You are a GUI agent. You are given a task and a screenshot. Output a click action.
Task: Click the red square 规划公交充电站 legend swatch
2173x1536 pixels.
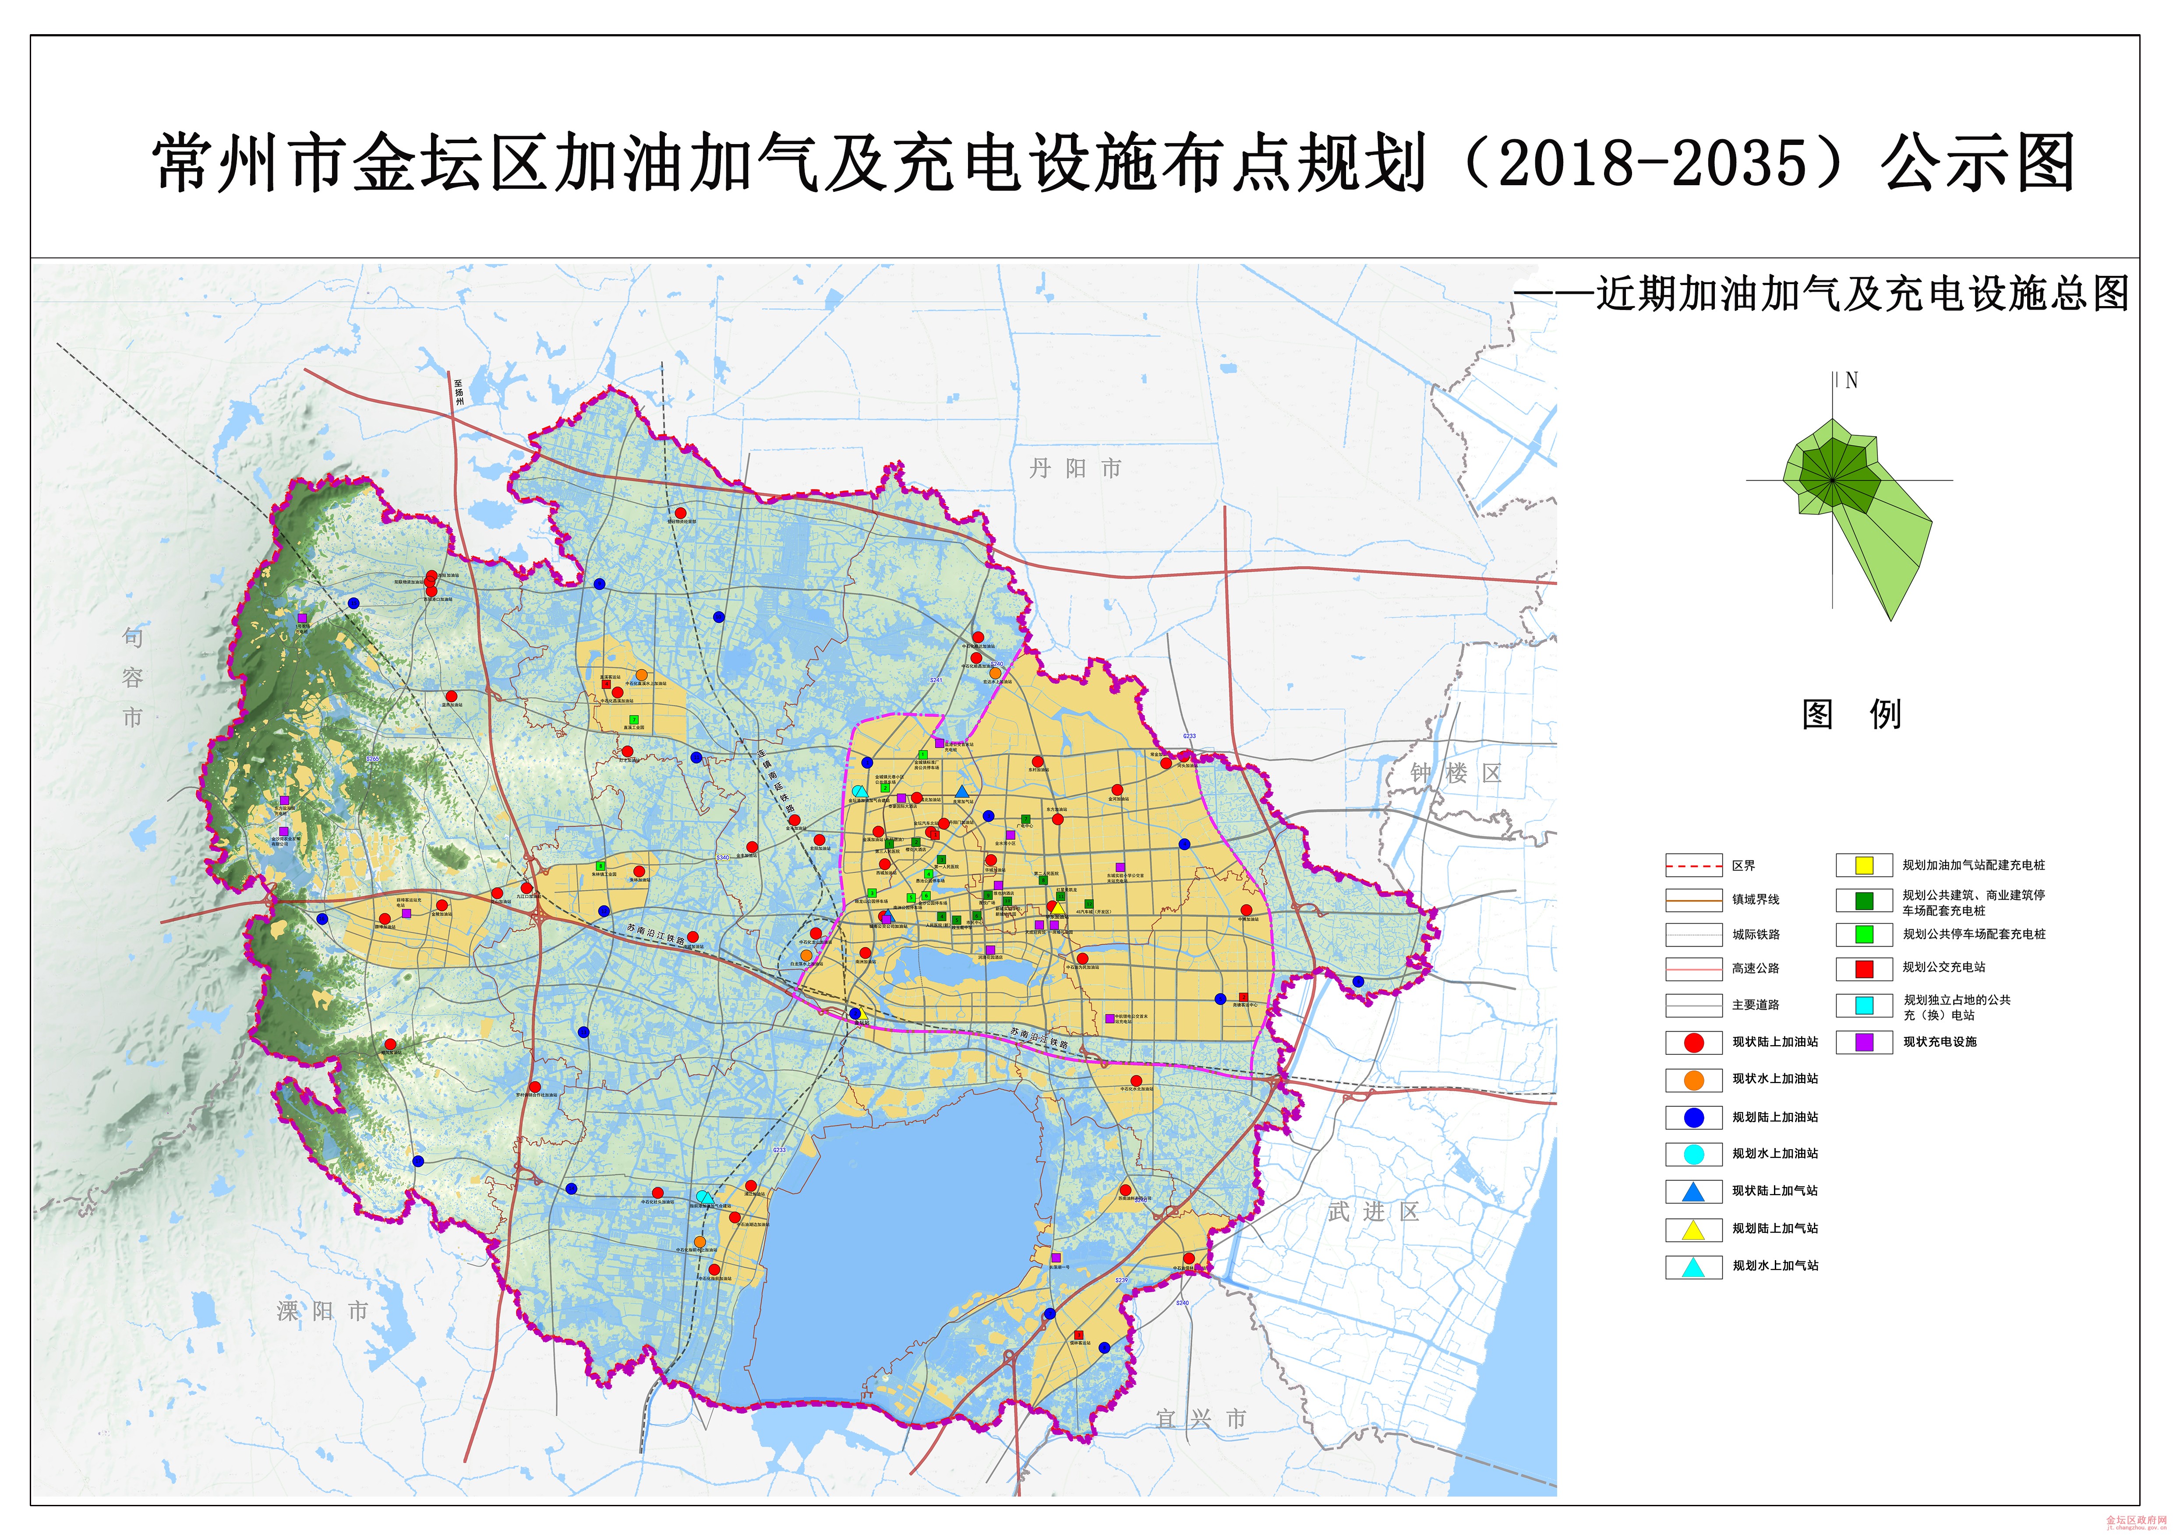1865,969
